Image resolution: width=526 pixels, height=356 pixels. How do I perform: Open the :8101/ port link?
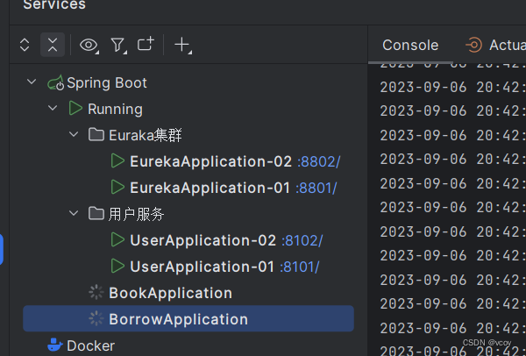click(x=299, y=267)
